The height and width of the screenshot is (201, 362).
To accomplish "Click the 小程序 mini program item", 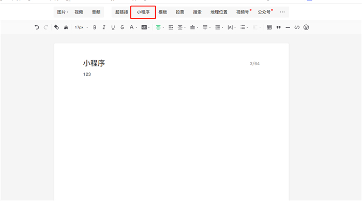I will coord(143,12).
